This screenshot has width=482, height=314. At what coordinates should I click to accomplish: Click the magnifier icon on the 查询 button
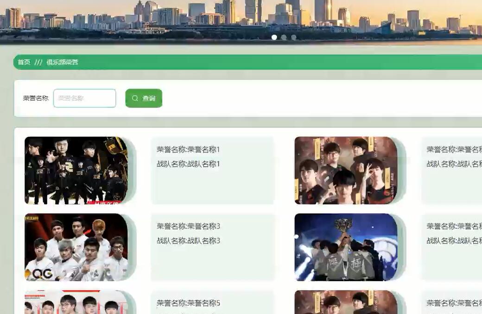pyautogui.click(x=135, y=98)
